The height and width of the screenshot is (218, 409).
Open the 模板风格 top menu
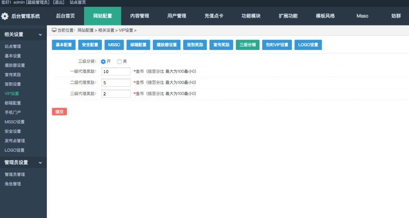[325, 16]
